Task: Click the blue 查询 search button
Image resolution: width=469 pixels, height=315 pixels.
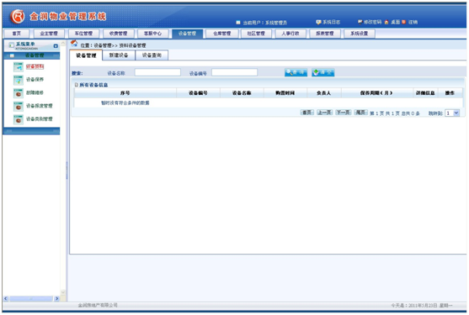Action: (296, 72)
